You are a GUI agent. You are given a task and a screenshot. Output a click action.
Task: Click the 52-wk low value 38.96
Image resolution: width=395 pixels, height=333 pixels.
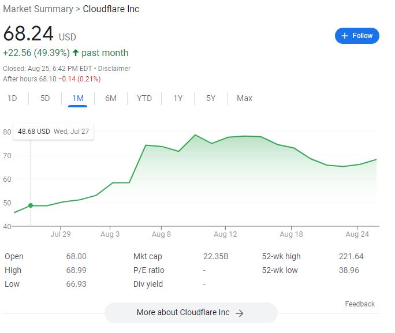349,270
